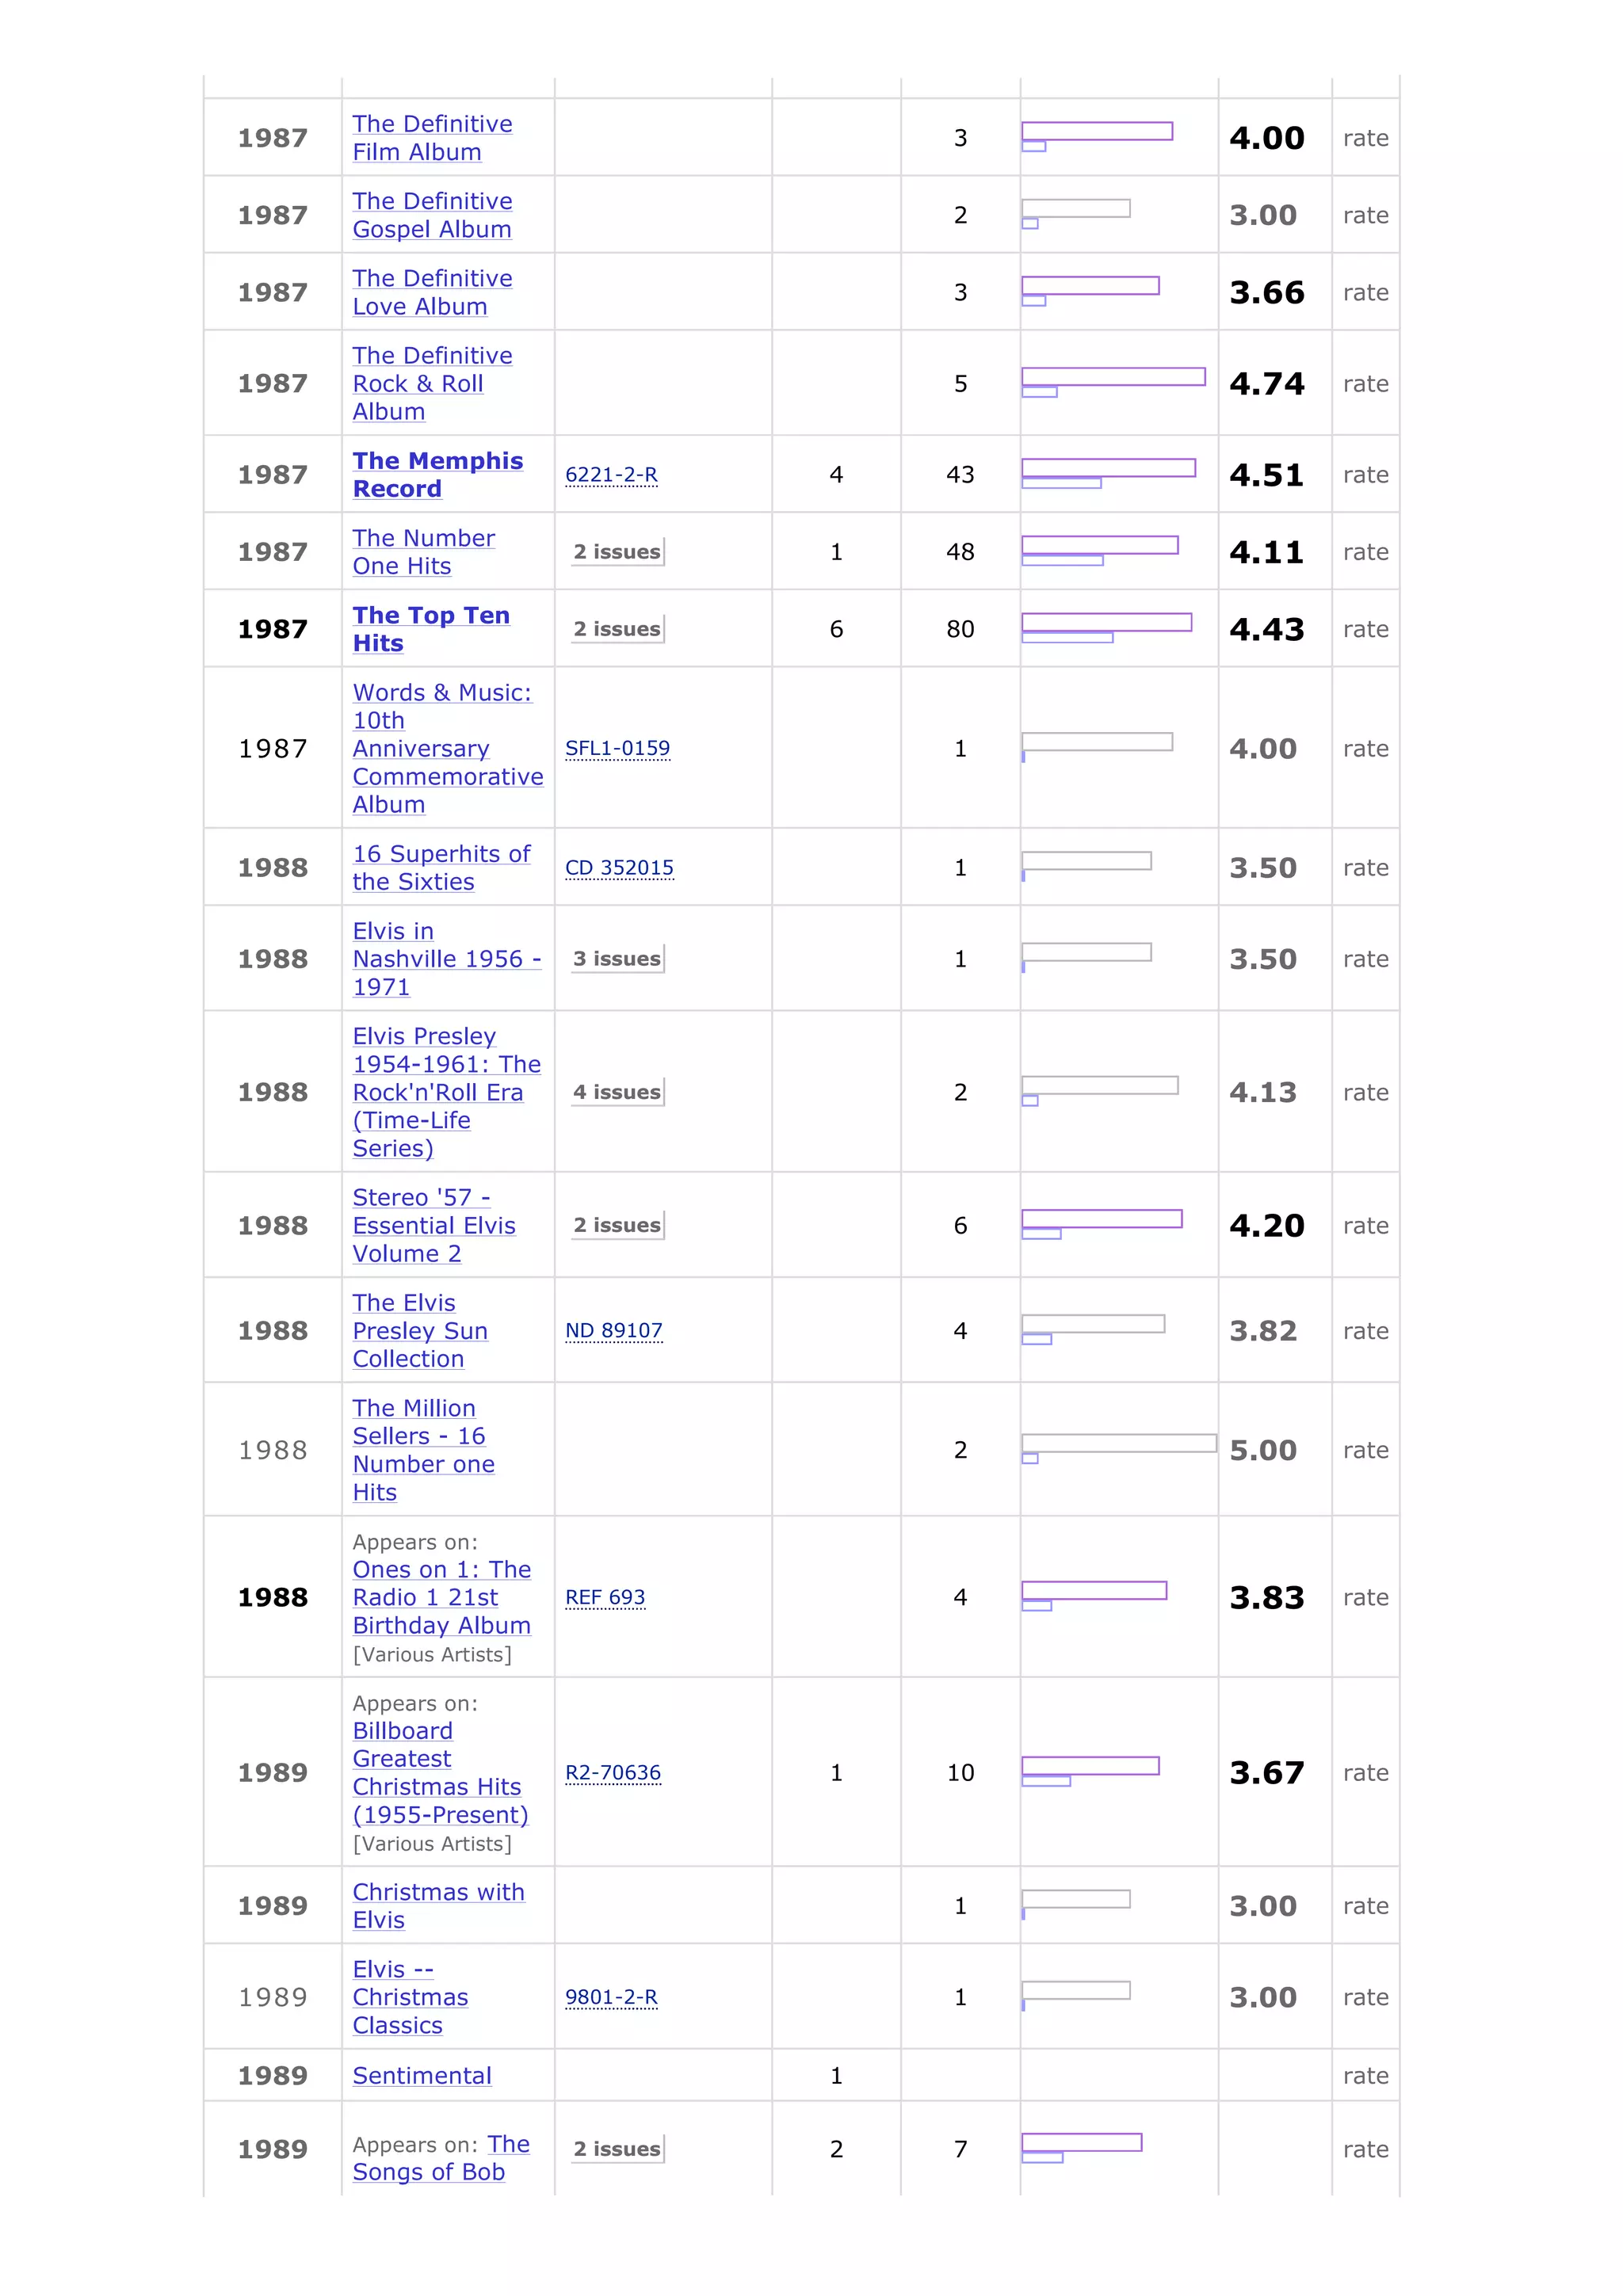Expand the 2 issues for Stereo '57

pos(617,1225)
